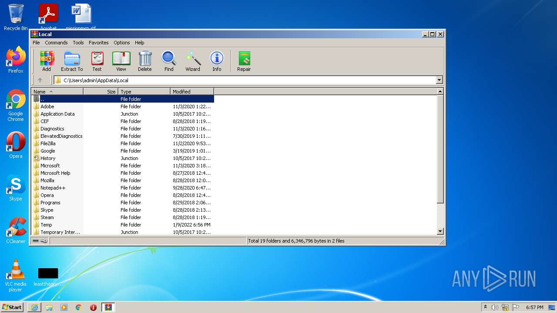Click the volume speaker tray icon

tap(495, 307)
